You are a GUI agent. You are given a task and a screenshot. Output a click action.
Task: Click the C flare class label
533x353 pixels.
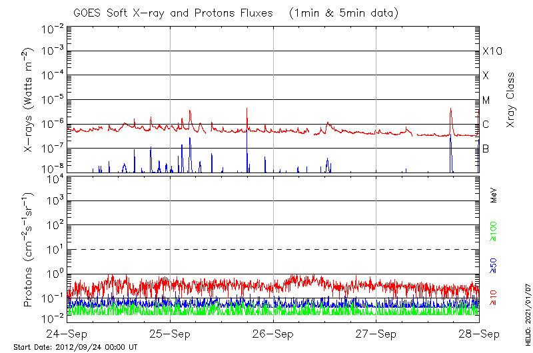point(486,125)
